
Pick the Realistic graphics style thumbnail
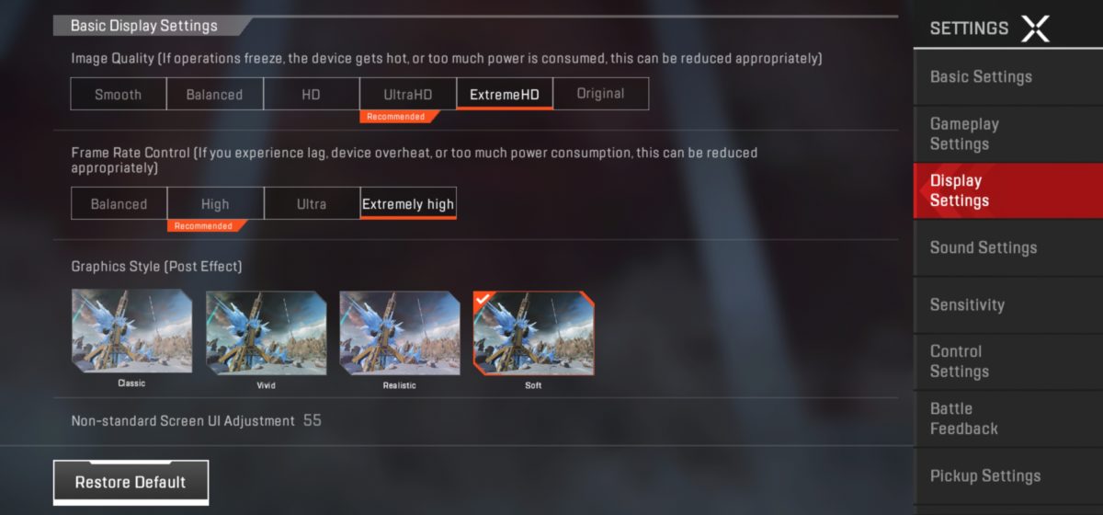pos(400,332)
